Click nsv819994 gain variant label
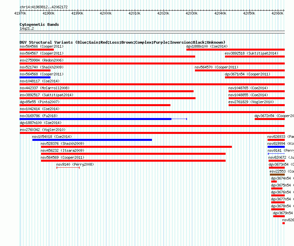This screenshot has width=294, height=246. pyautogui.click(x=280, y=143)
